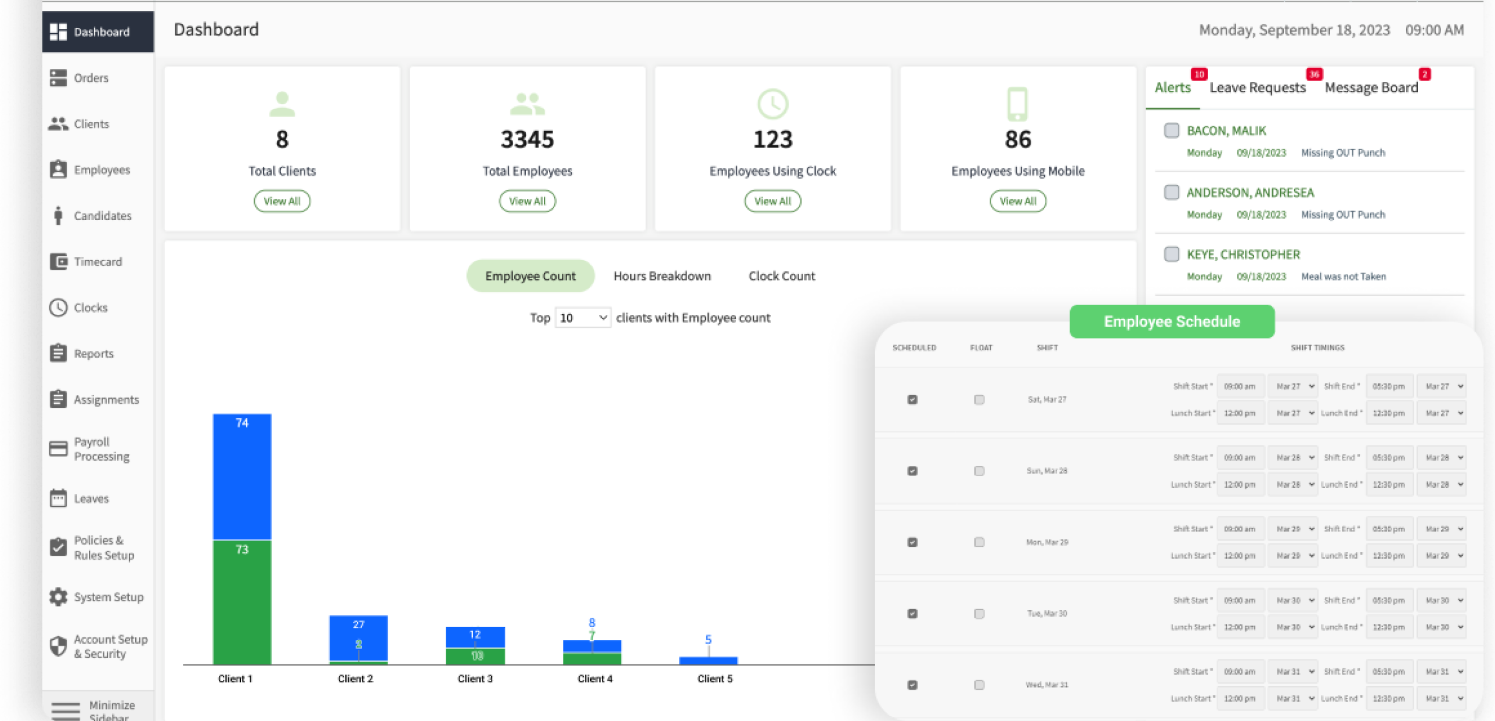Click Account Setup & Security shield icon

[58, 646]
